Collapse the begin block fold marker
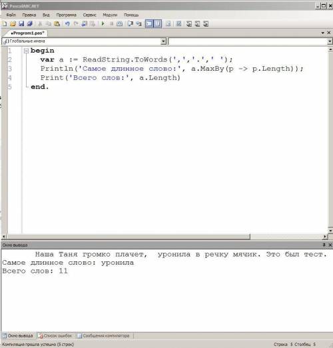 pos(26,51)
